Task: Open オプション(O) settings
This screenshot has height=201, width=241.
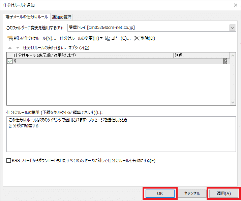Action: (79, 48)
